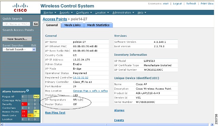The width and height of the screenshot is (218, 126).
Task: Click the Logout link
Action: pyautogui.click(x=177, y=4)
